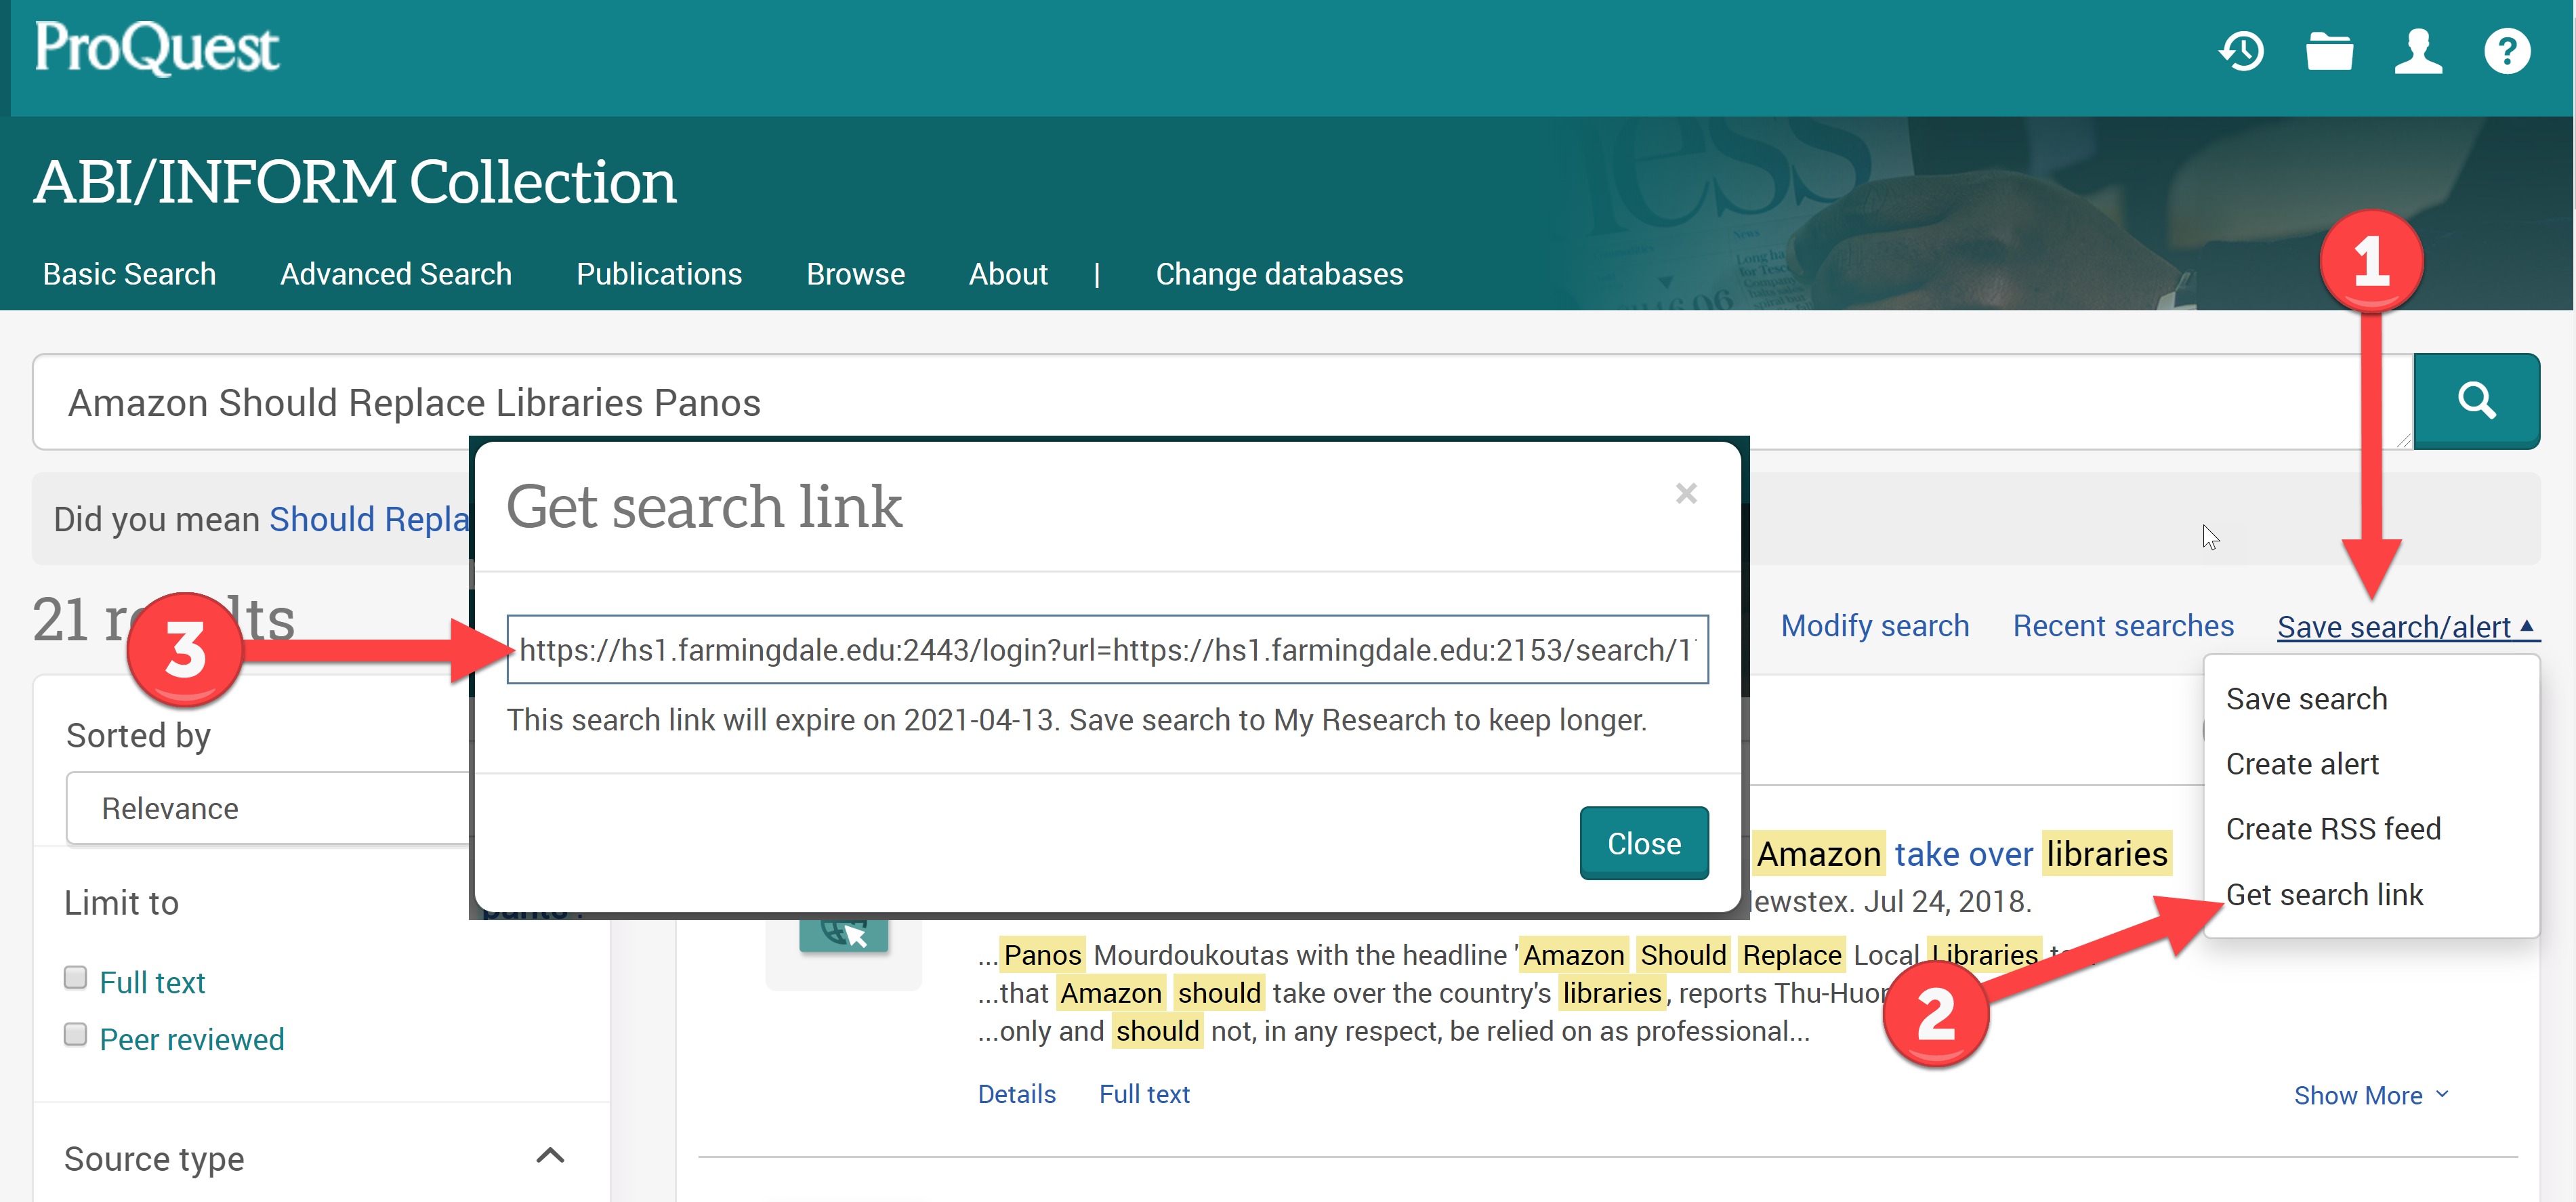Go to Advanced Search tab
Image resolution: width=2576 pixels, height=1202 pixels.
point(395,274)
